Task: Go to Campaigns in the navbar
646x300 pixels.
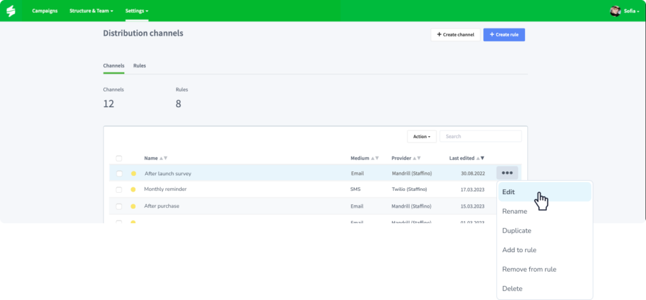Action: click(x=45, y=11)
